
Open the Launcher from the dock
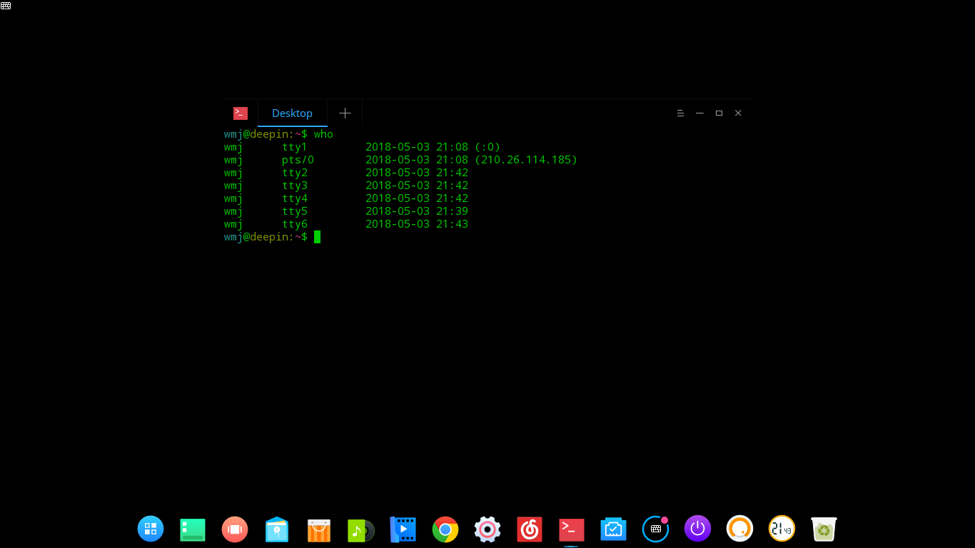[x=151, y=529]
